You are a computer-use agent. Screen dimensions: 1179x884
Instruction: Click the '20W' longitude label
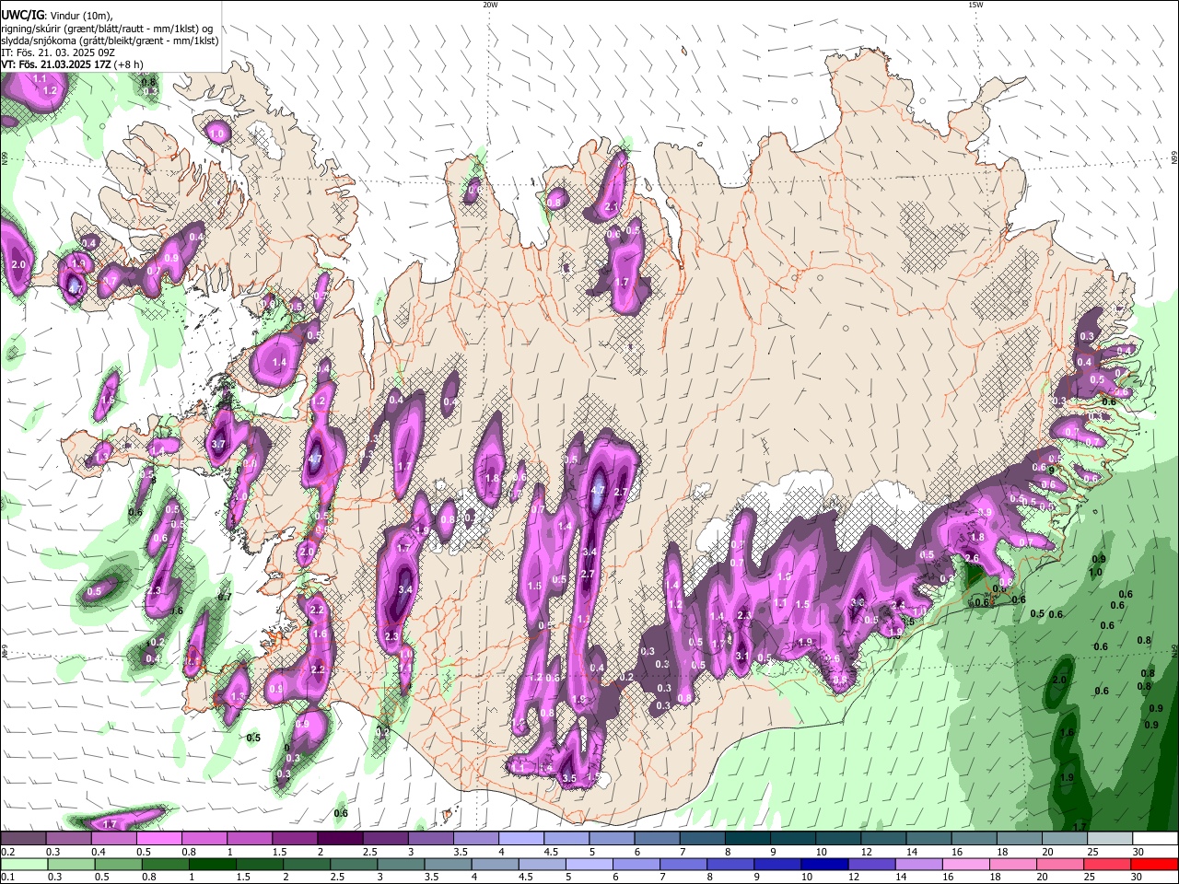tap(489, 5)
